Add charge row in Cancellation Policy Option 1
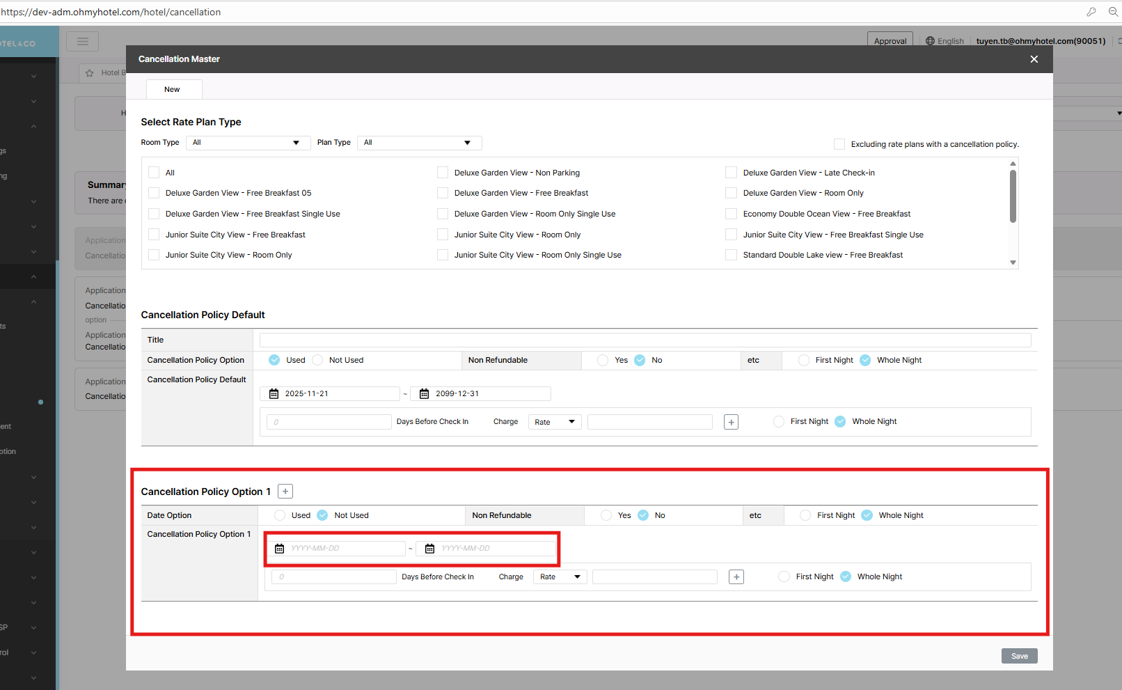Viewport: 1122px width, 690px height. click(x=736, y=577)
